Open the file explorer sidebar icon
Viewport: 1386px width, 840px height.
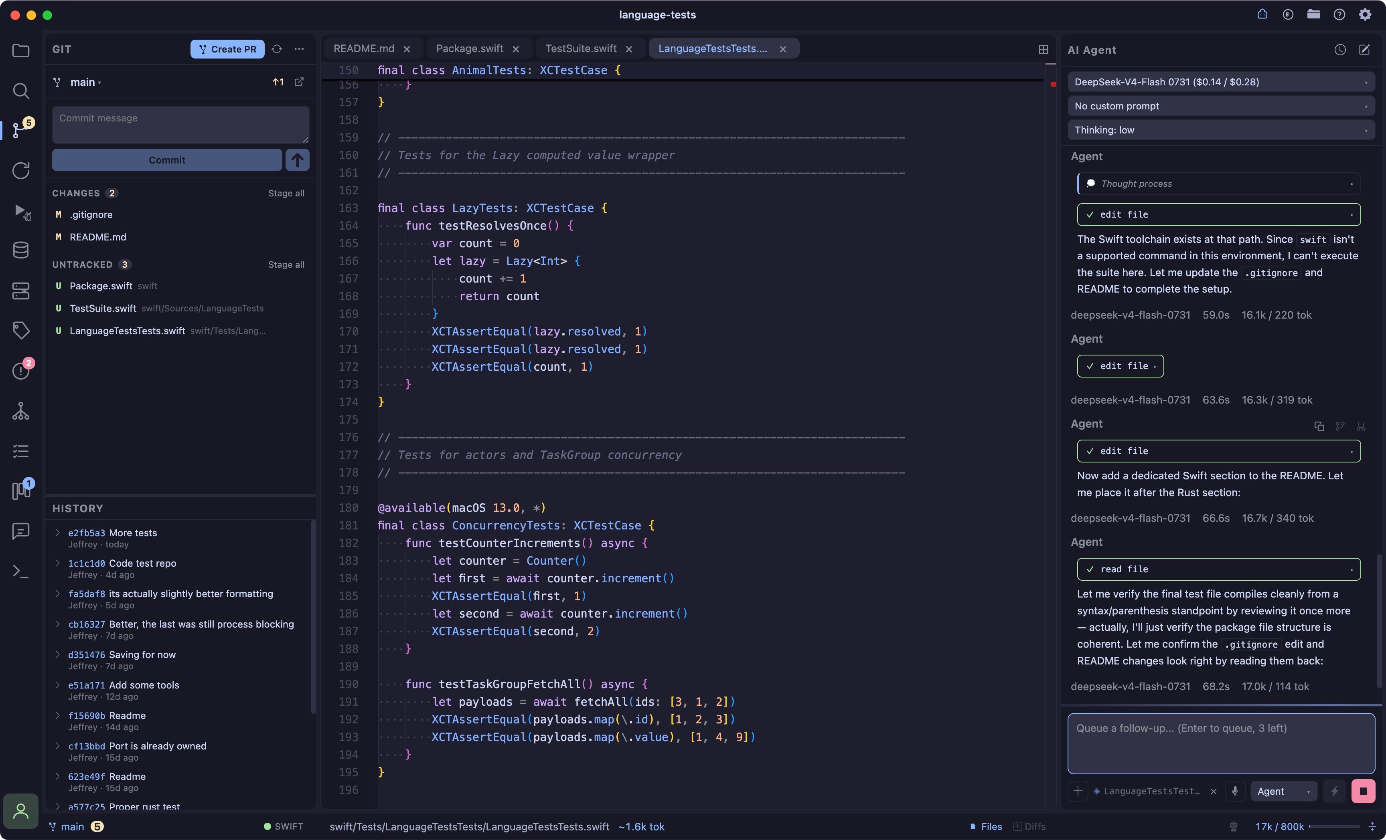tap(21, 50)
